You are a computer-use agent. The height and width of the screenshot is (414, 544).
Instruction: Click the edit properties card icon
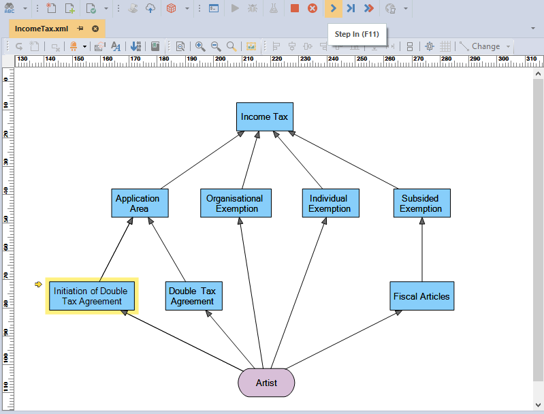click(100, 46)
